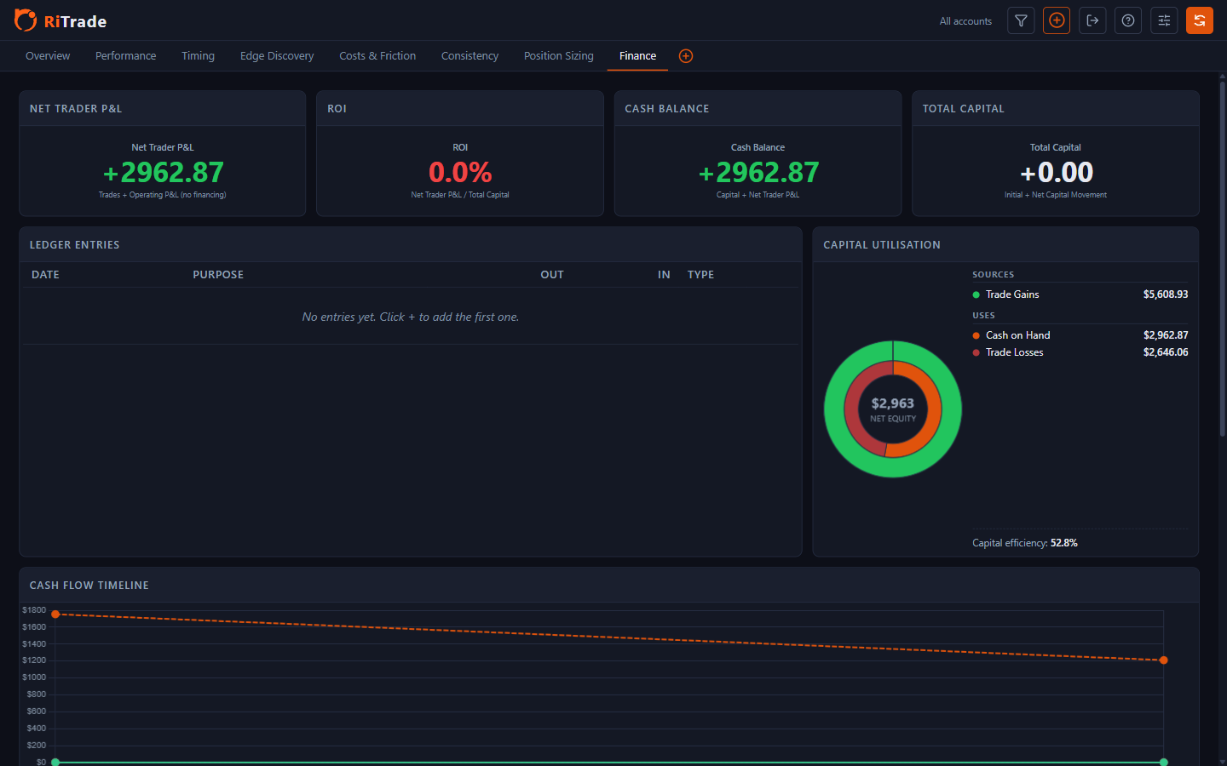Click the $5,608.93 Trade Gains amount

pyautogui.click(x=1166, y=294)
